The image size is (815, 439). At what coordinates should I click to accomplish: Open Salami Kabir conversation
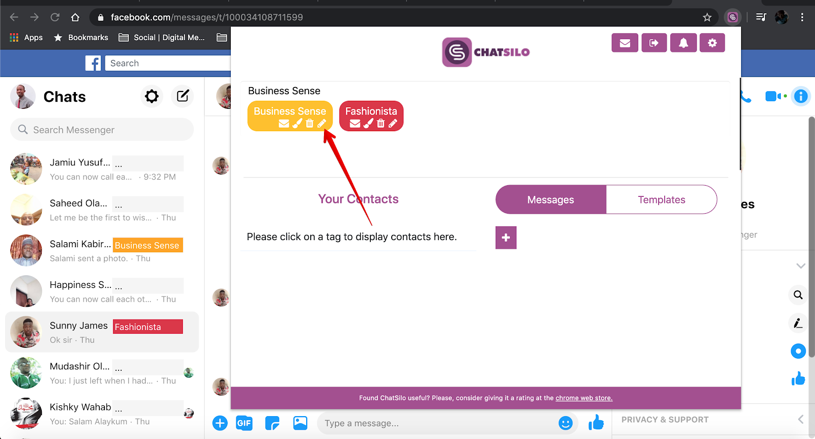coord(102,250)
